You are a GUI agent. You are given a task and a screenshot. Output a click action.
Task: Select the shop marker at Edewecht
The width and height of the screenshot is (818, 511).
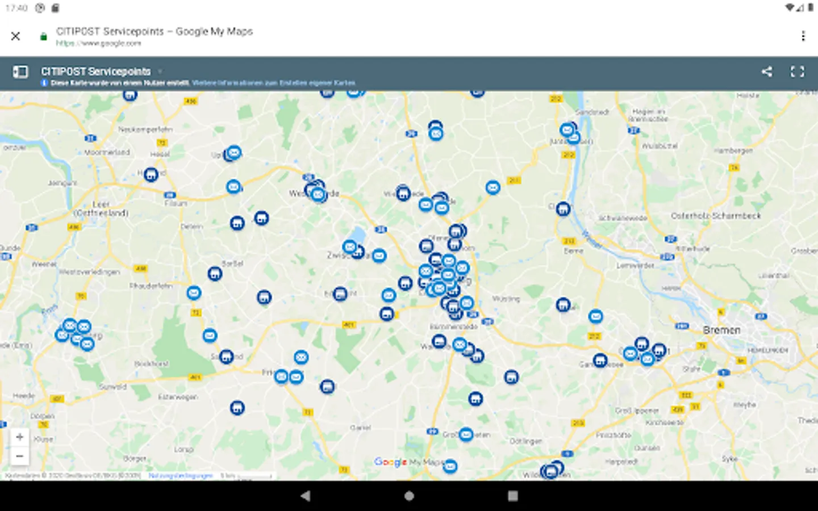click(340, 294)
